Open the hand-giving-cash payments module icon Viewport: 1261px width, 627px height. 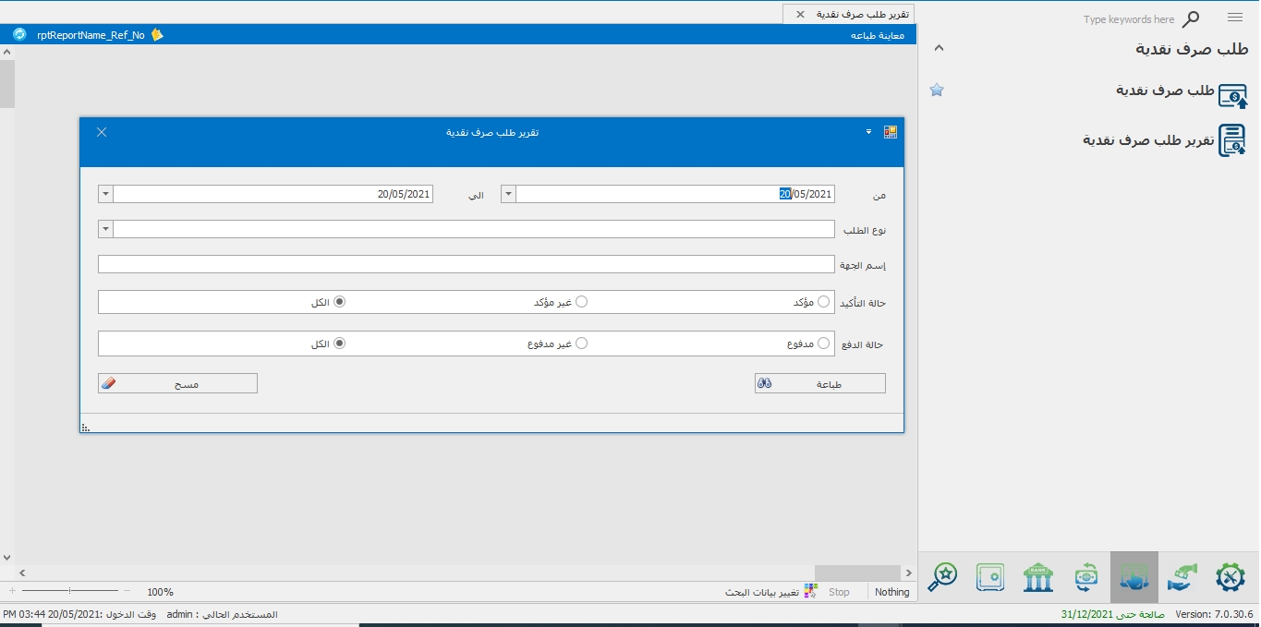coord(1183,577)
